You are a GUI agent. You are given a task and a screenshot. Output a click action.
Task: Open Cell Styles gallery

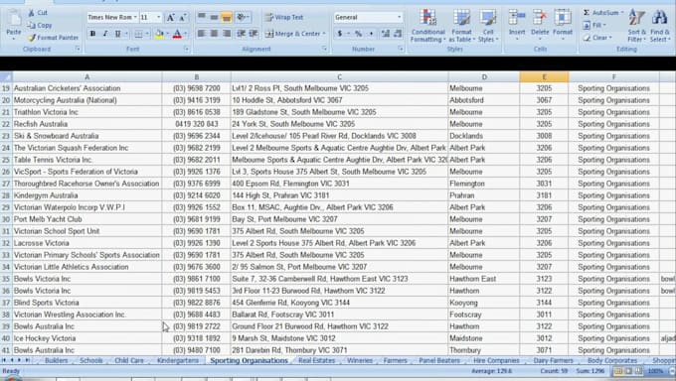click(488, 26)
